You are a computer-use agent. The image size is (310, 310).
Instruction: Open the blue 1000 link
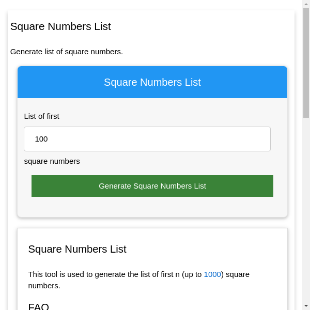tap(212, 274)
